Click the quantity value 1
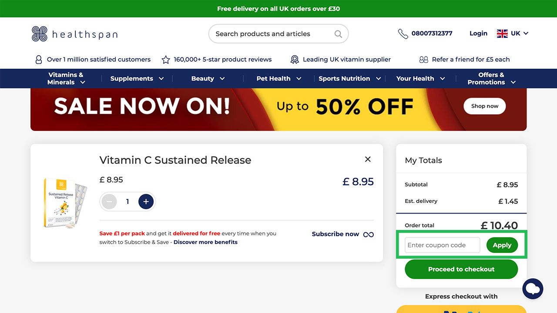This screenshot has width=557, height=313. click(x=128, y=202)
